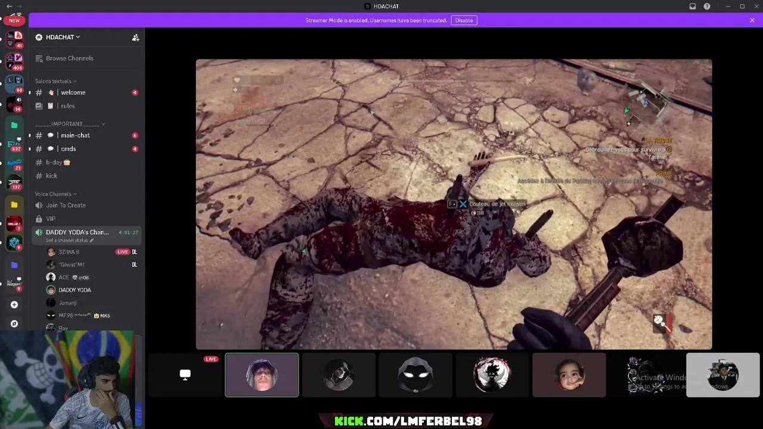The image size is (763, 429).
Task: Select the skull-masked avatar participant tile
Action: pyautogui.click(x=339, y=375)
